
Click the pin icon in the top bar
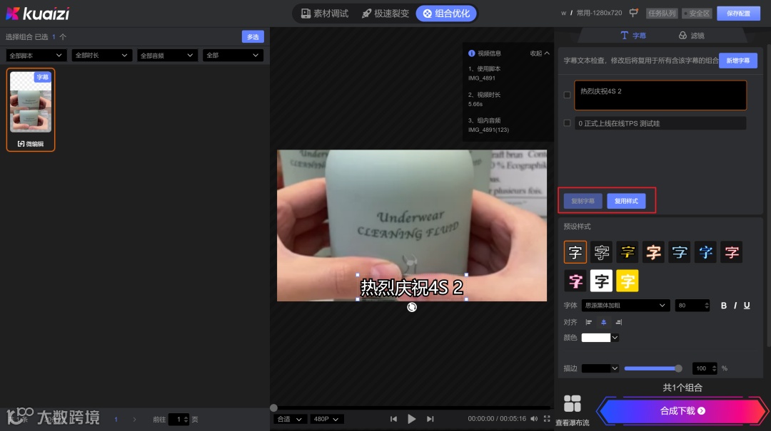coord(634,13)
